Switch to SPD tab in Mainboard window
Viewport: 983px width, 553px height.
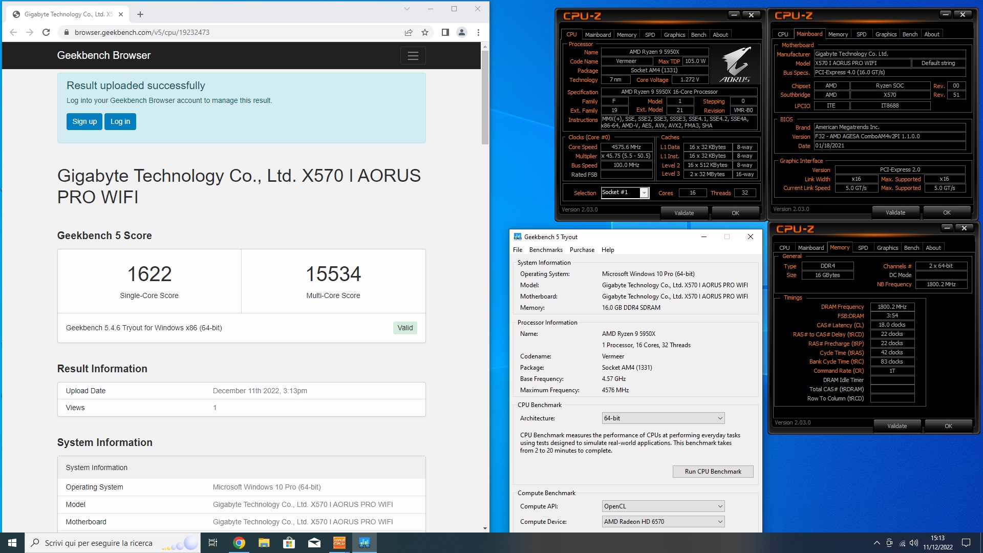[862, 34]
